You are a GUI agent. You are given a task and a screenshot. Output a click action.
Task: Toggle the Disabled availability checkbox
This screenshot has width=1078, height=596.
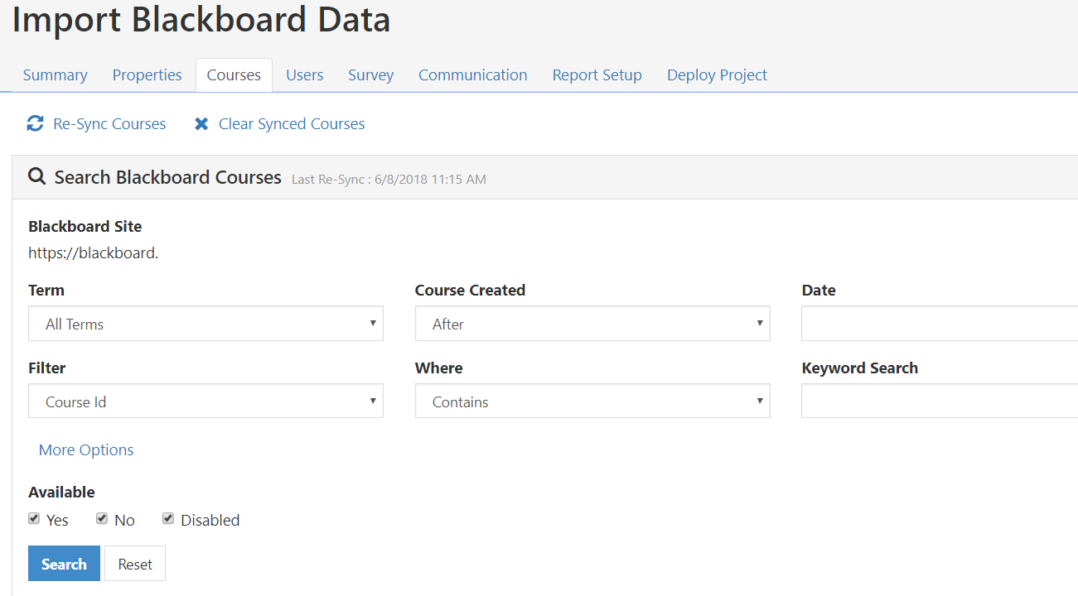pos(168,518)
